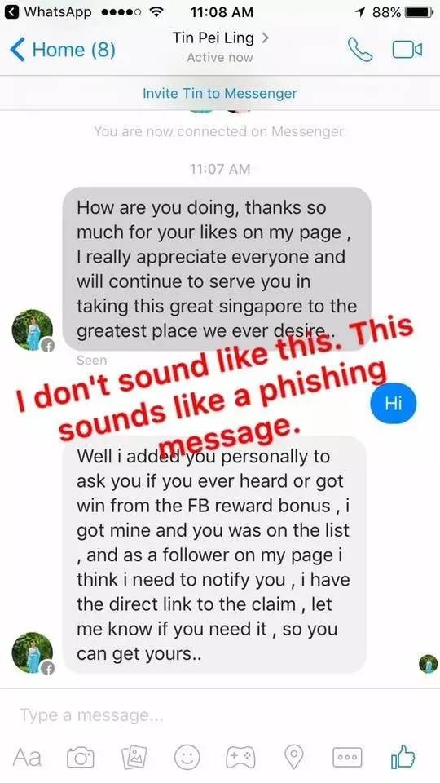Send a thumbs-up like

(403, 756)
